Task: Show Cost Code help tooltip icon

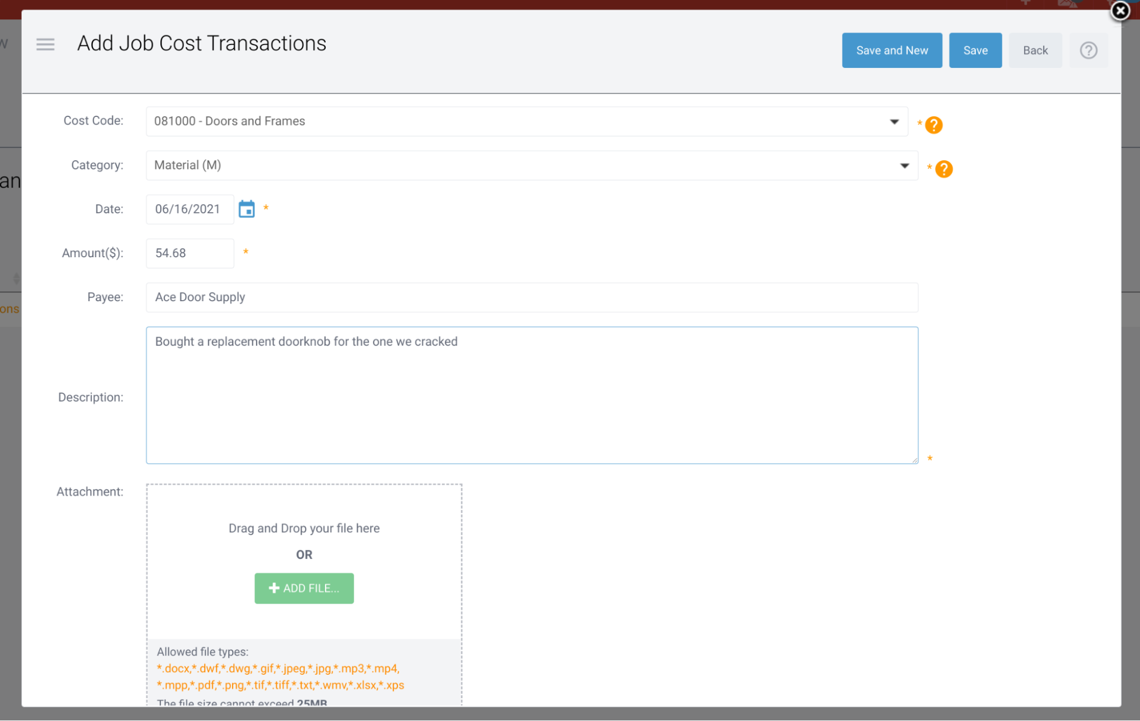Action: tap(934, 125)
